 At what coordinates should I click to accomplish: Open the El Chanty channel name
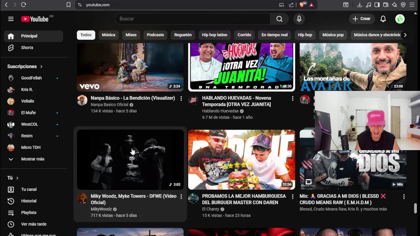tap(211, 209)
